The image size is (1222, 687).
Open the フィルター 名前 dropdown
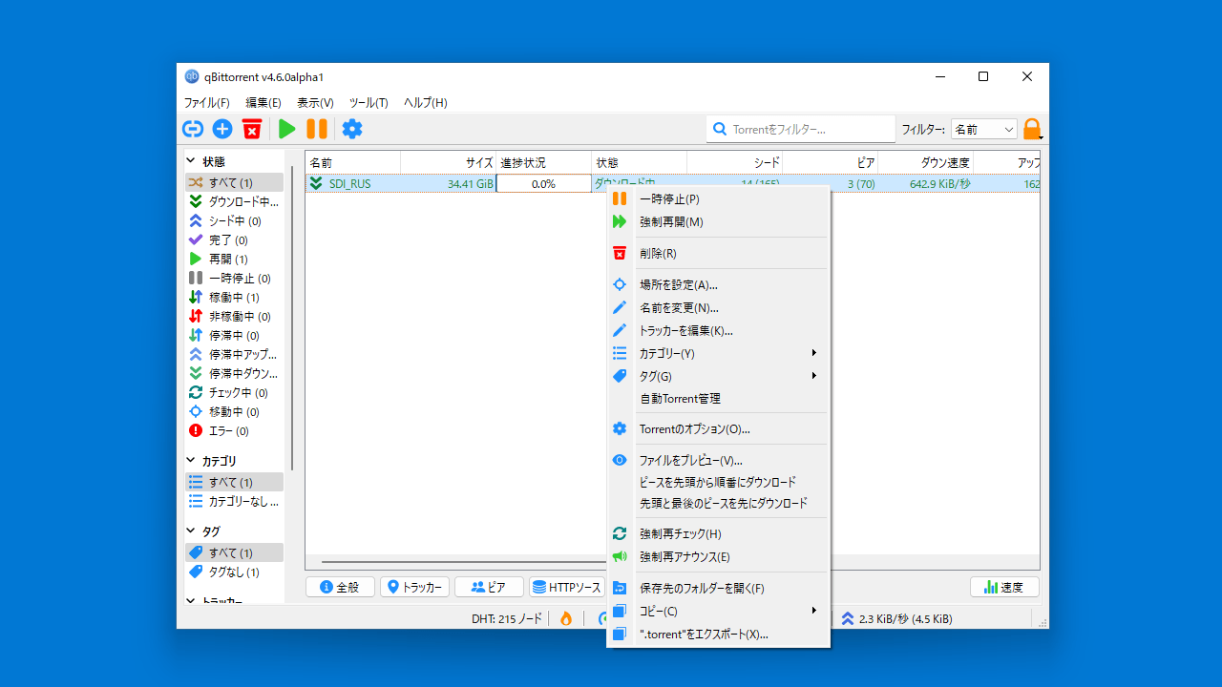click(x=984, y=129)
